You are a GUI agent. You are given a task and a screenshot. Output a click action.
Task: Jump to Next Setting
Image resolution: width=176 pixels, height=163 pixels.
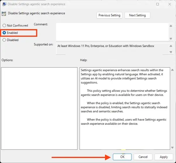(x=137, y=15)
